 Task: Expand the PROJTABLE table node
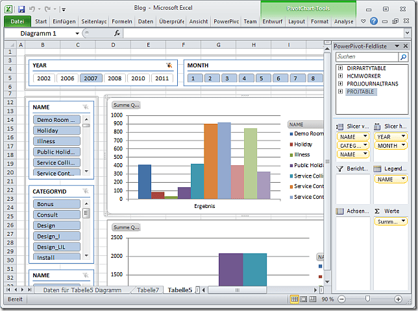340,91
